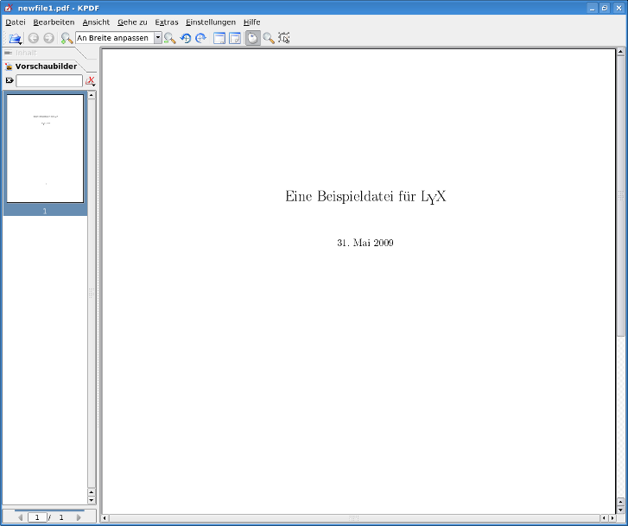628x526 pixels.
Task: Enable fit to whole page icon
Action: pos(235,38)
